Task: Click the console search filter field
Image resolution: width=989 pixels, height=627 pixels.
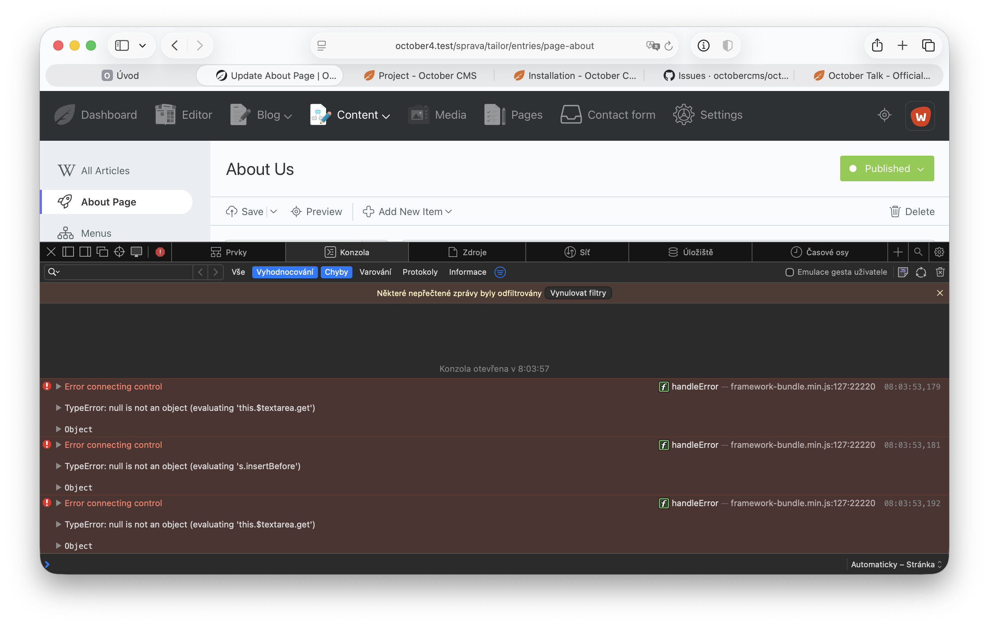Action: [123, 272]
